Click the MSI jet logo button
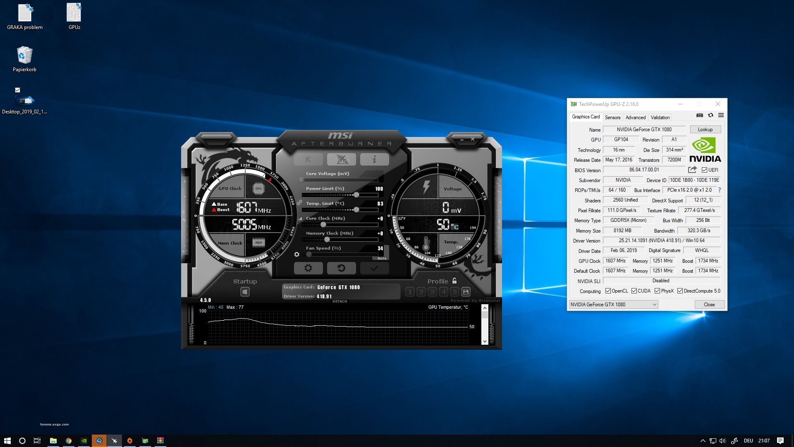The image size is (794, 447). 341,159
